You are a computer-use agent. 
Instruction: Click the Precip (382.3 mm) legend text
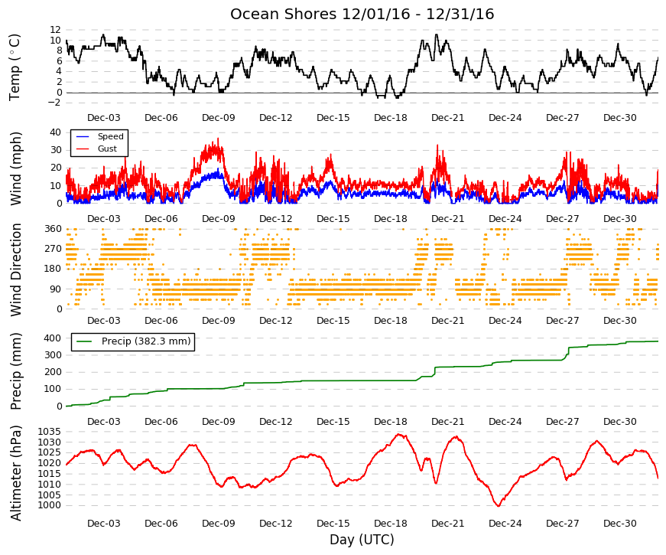pyautogui.click(x=146, y=341)
